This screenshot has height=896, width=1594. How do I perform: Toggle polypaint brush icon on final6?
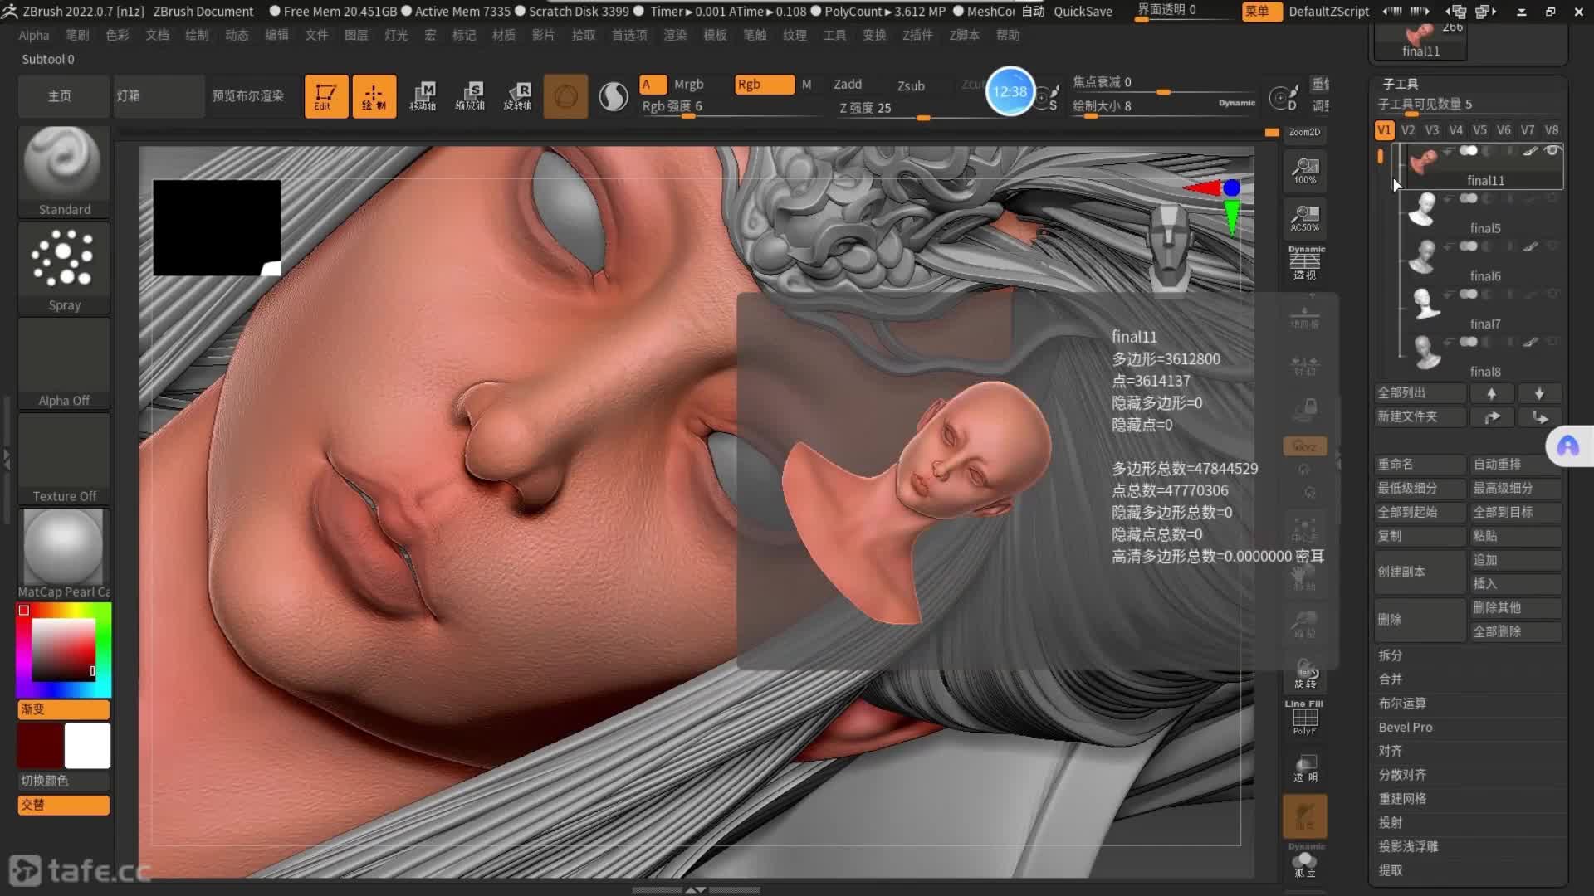(x=1530, y=246)
